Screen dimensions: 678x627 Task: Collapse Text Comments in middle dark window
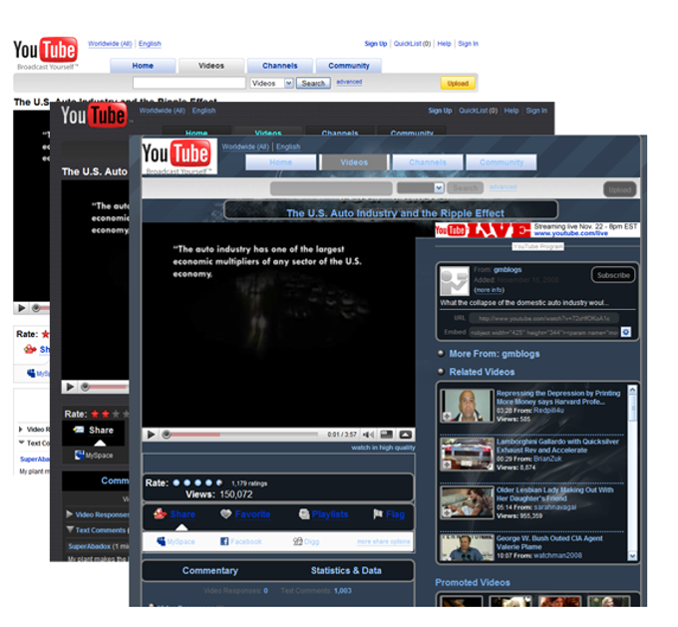click(70, 529)
